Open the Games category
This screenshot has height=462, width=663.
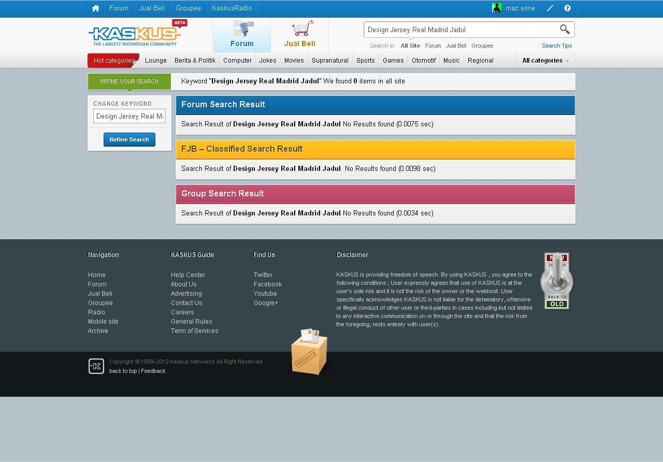[393, 61]
